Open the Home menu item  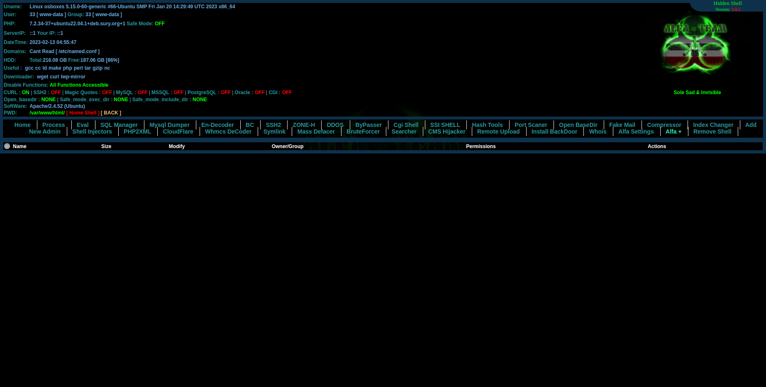pyautogui.click(x=22, y=125)
